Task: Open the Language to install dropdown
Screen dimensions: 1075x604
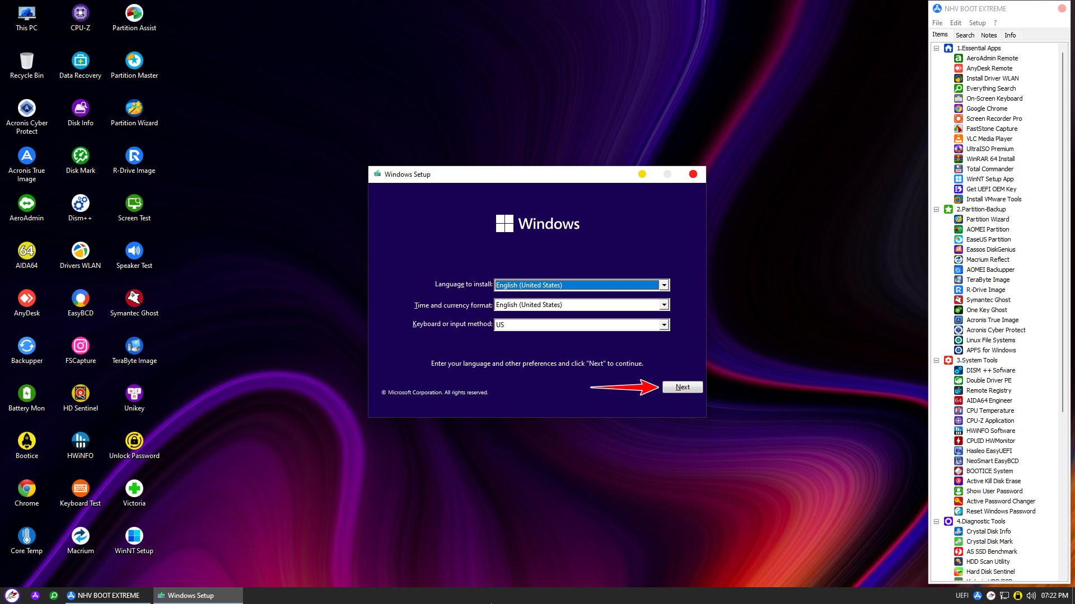Action: (x=664, y=285)
